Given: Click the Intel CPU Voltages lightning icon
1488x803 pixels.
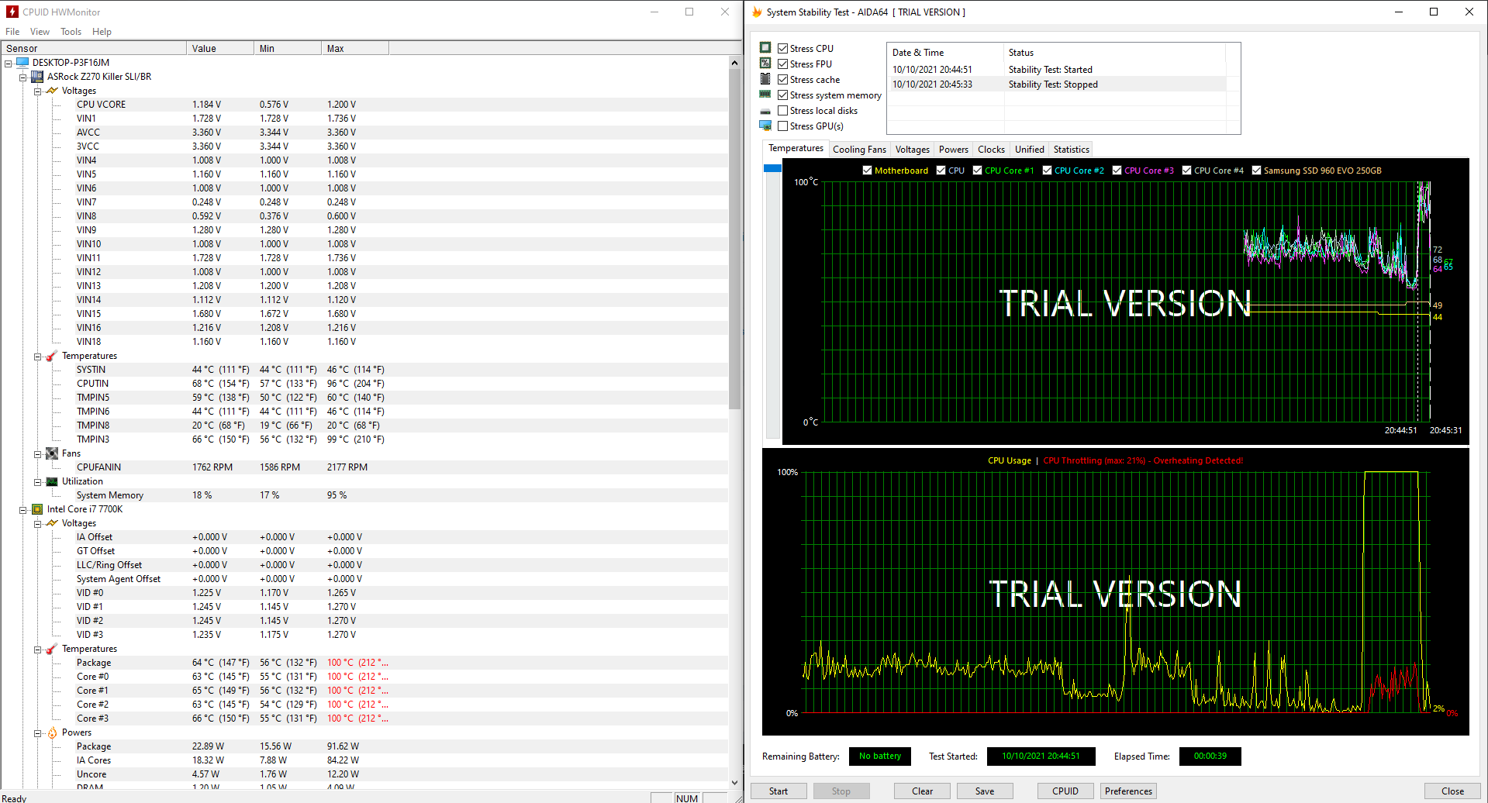Looking at the screenshot, I should click(52, 523).
